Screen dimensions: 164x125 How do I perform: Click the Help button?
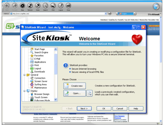point(136,108)
